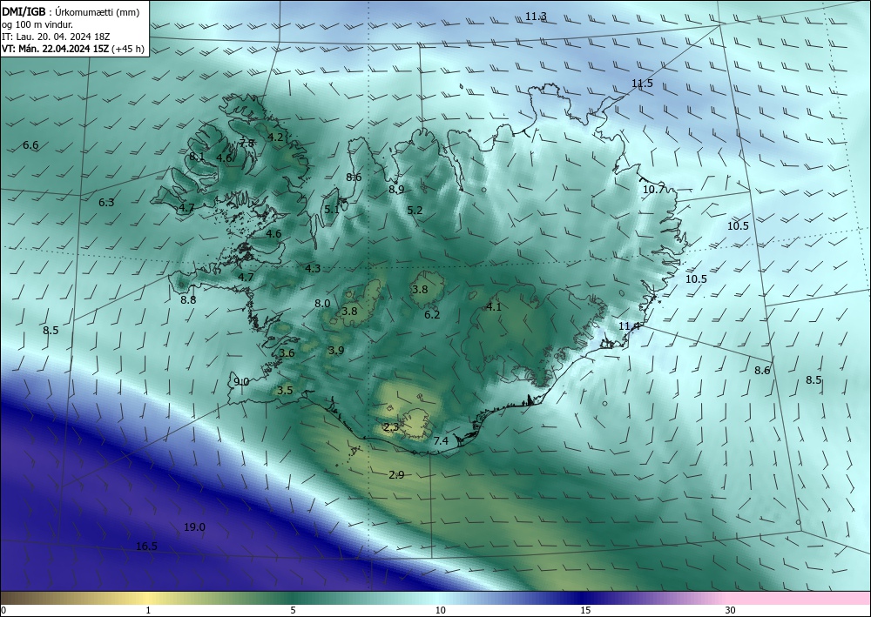Click the legend tick label 1
This screenshot has width=871, height=617.
(148, 611)
